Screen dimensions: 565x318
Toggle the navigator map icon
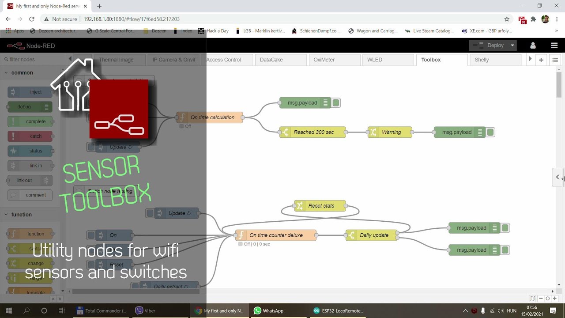(x=532, y=299)
